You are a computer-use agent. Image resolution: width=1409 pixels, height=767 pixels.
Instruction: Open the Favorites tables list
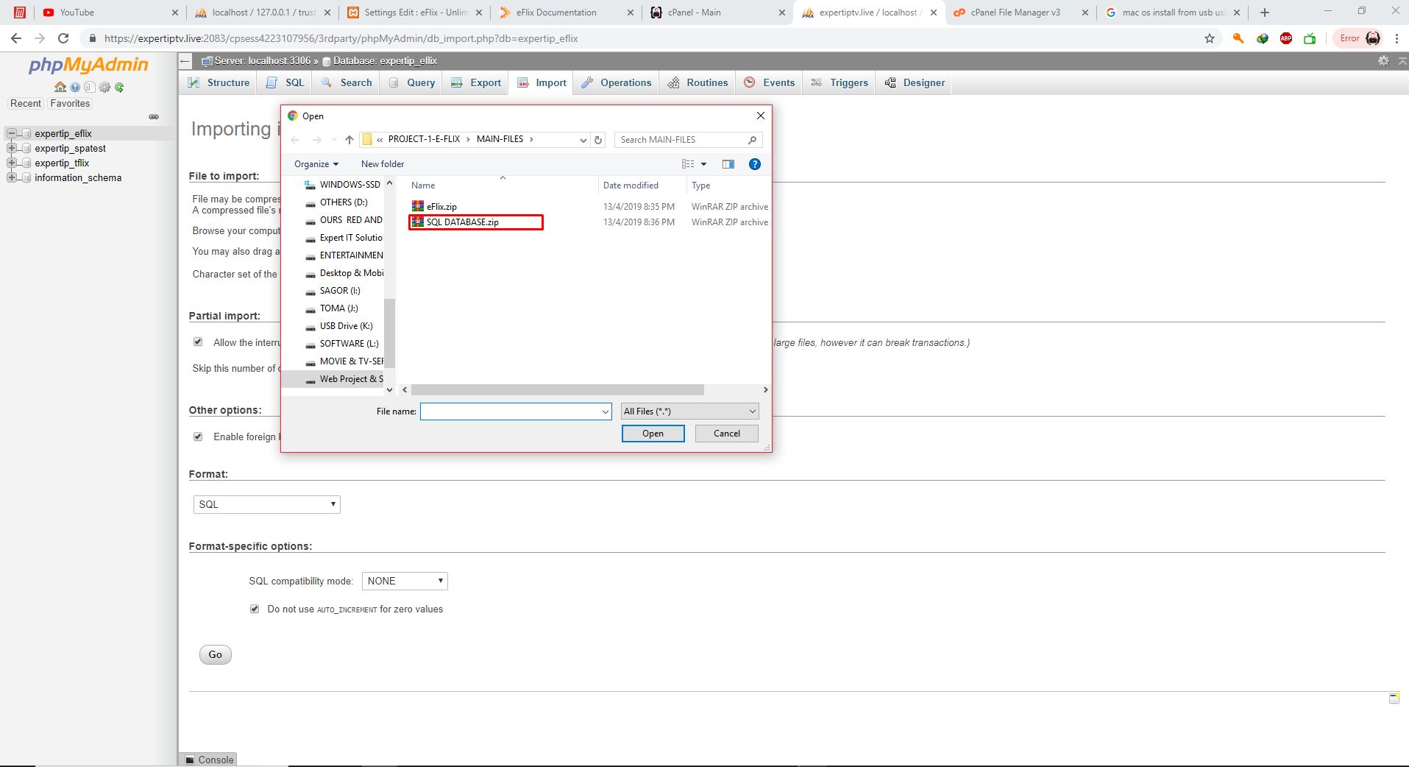point(70,104)
